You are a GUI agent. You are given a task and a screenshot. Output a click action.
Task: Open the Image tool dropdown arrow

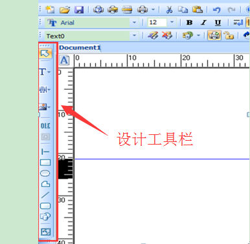click(49, 107)
